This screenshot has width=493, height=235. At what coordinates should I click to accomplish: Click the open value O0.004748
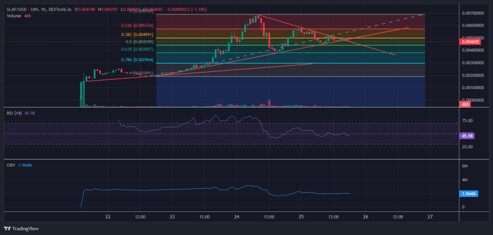[x=84, y=10]
